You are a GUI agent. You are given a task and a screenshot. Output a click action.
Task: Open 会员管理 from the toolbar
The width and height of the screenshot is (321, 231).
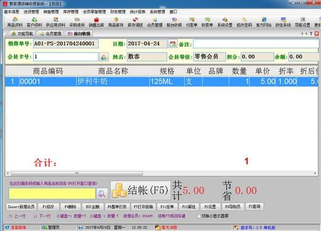click(155, 22)
